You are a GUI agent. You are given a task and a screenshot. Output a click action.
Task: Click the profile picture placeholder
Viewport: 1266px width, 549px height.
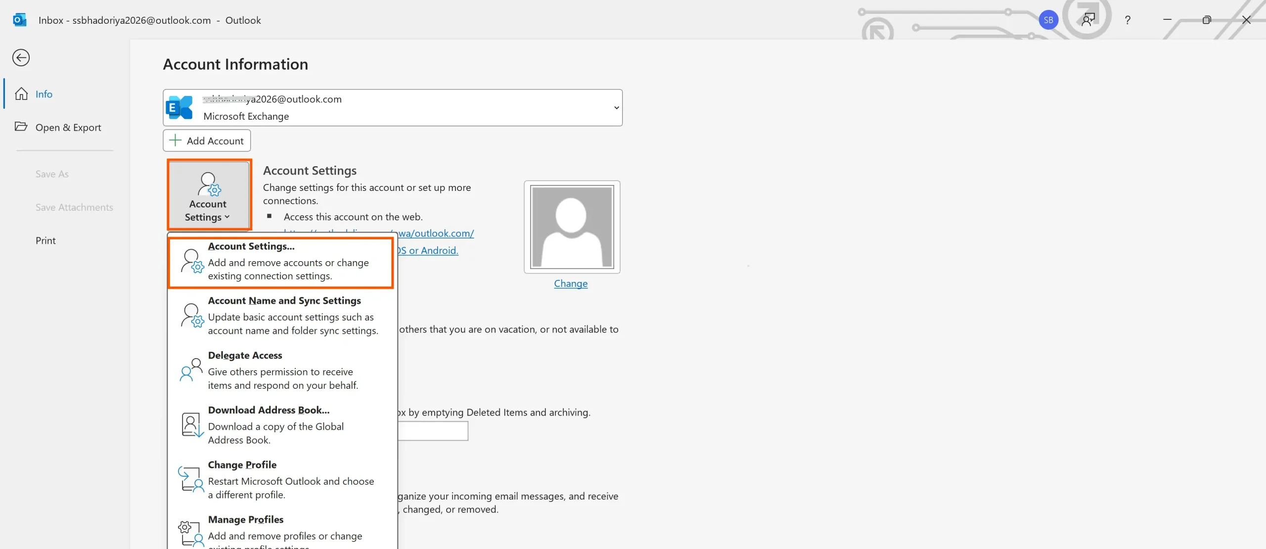(572, 227)
